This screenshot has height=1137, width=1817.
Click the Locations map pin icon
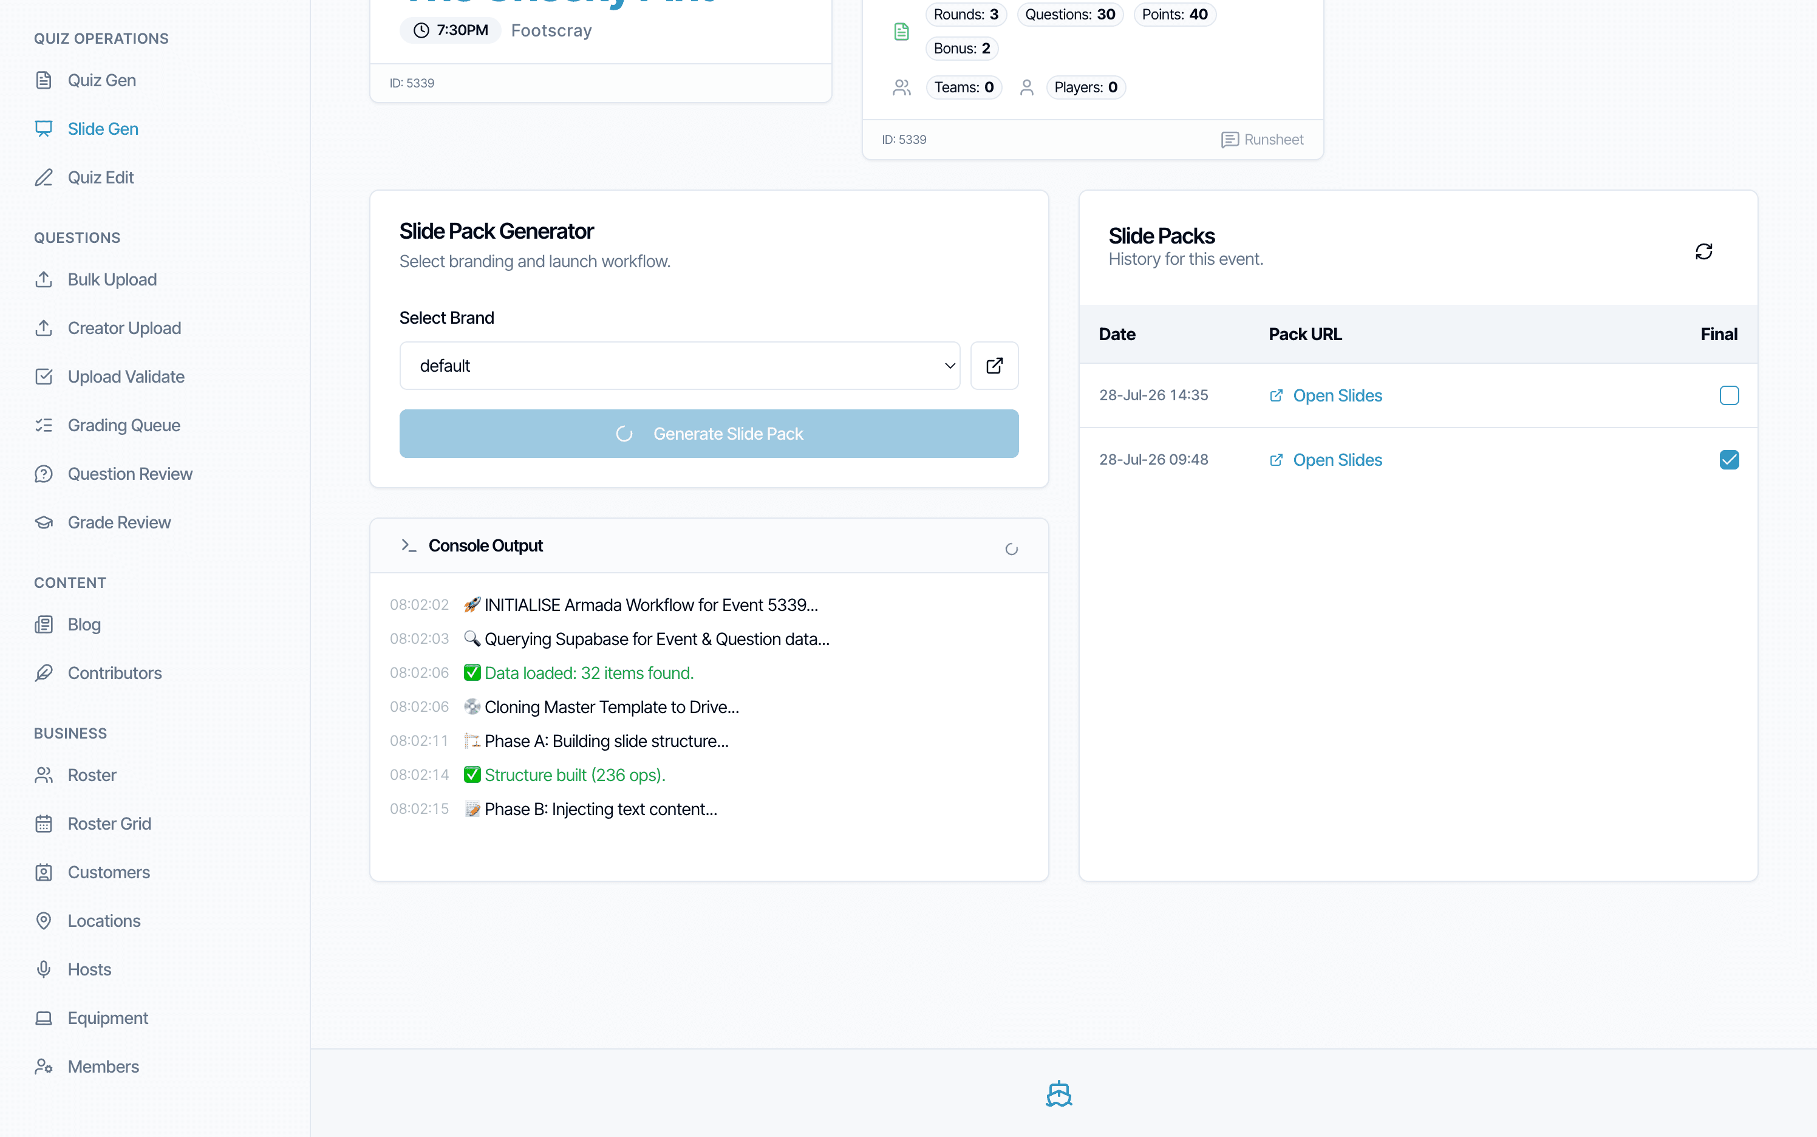[44, 921]
